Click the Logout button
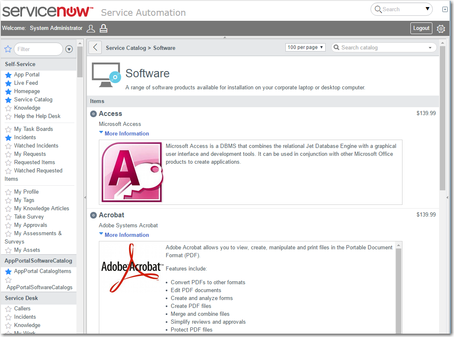The height and width of the screenshot is (337, 454). click(421, 28)
